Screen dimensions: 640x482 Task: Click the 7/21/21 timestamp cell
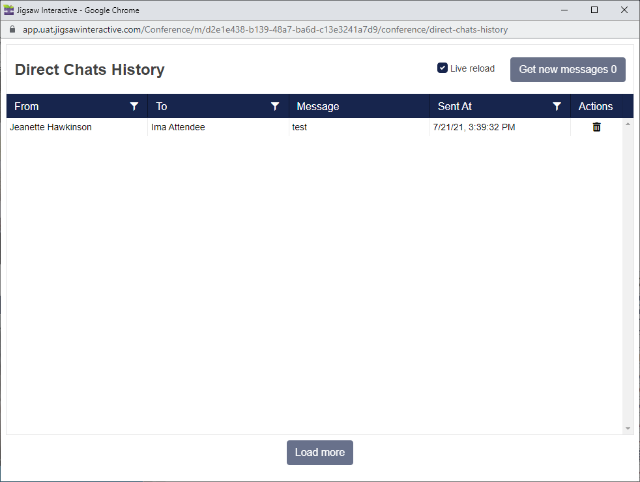click(474, 127)
